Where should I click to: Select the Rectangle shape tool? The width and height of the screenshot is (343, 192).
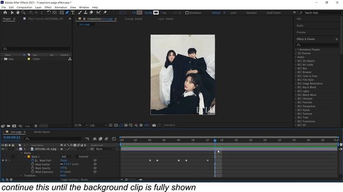coord(62,13)
